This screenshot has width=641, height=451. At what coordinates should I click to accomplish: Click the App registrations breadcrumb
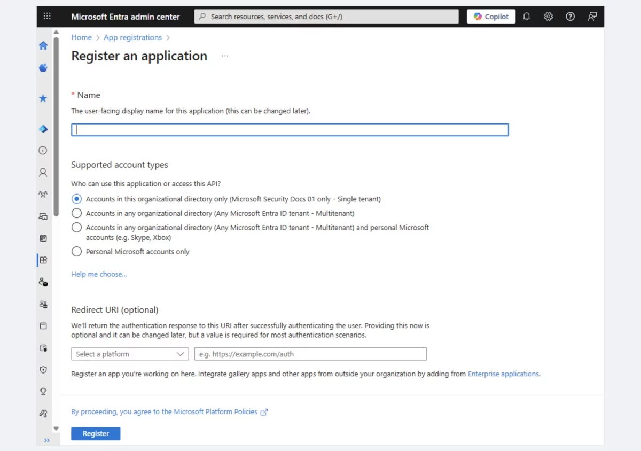click(132, 37)
